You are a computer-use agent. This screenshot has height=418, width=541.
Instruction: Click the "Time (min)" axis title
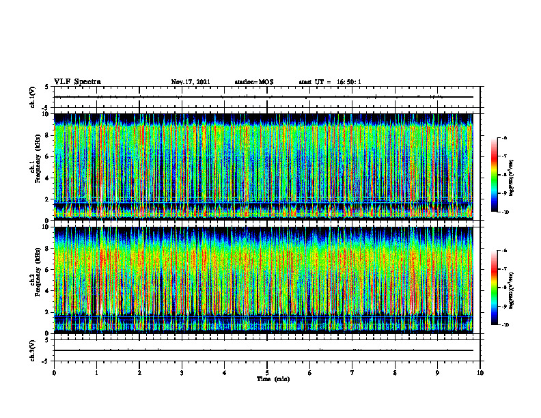pos(273,379)
